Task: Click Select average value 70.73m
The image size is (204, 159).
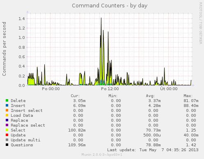Action: click(154, 130)
